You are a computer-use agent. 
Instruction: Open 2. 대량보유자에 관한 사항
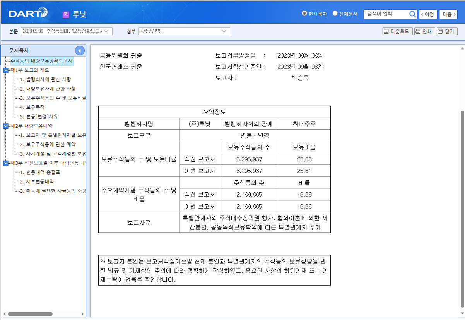[x=48, y=89]
